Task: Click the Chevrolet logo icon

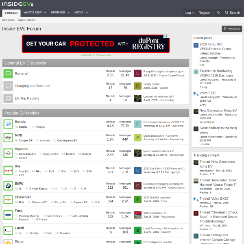Action: tap(8, 199)
